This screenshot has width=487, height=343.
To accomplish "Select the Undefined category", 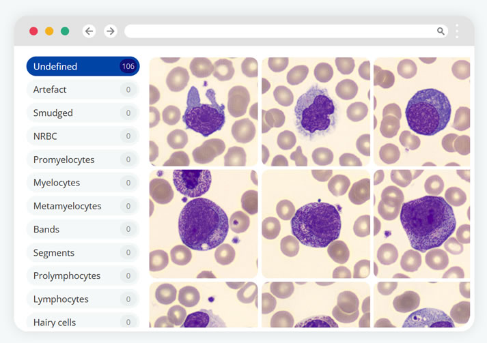I will tap(83, 66).
